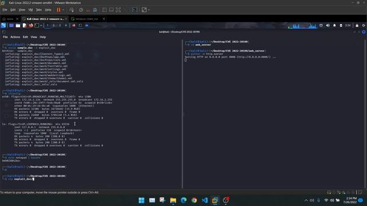Take a VM snapshot
This screenshot has height=206, width=367.
pos(81,10)
